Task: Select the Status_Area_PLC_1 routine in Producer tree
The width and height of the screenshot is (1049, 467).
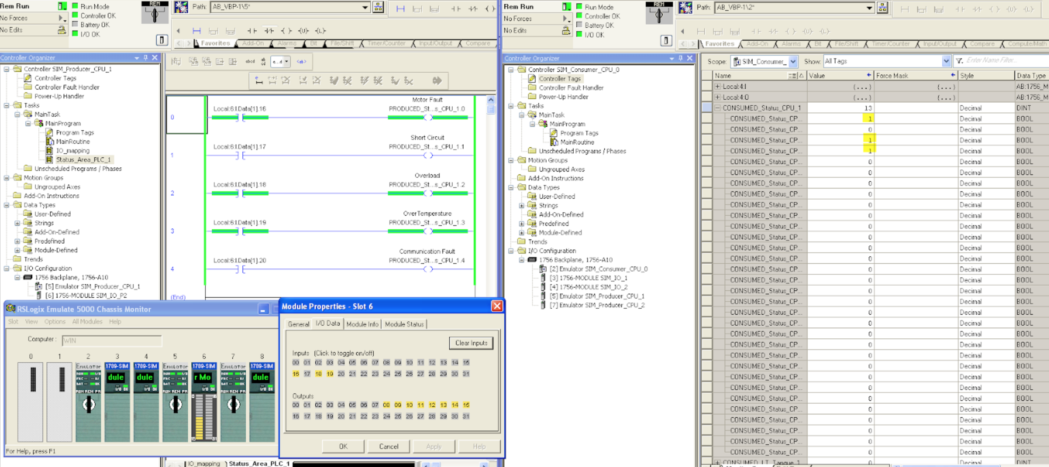Action: coord(83,160)
